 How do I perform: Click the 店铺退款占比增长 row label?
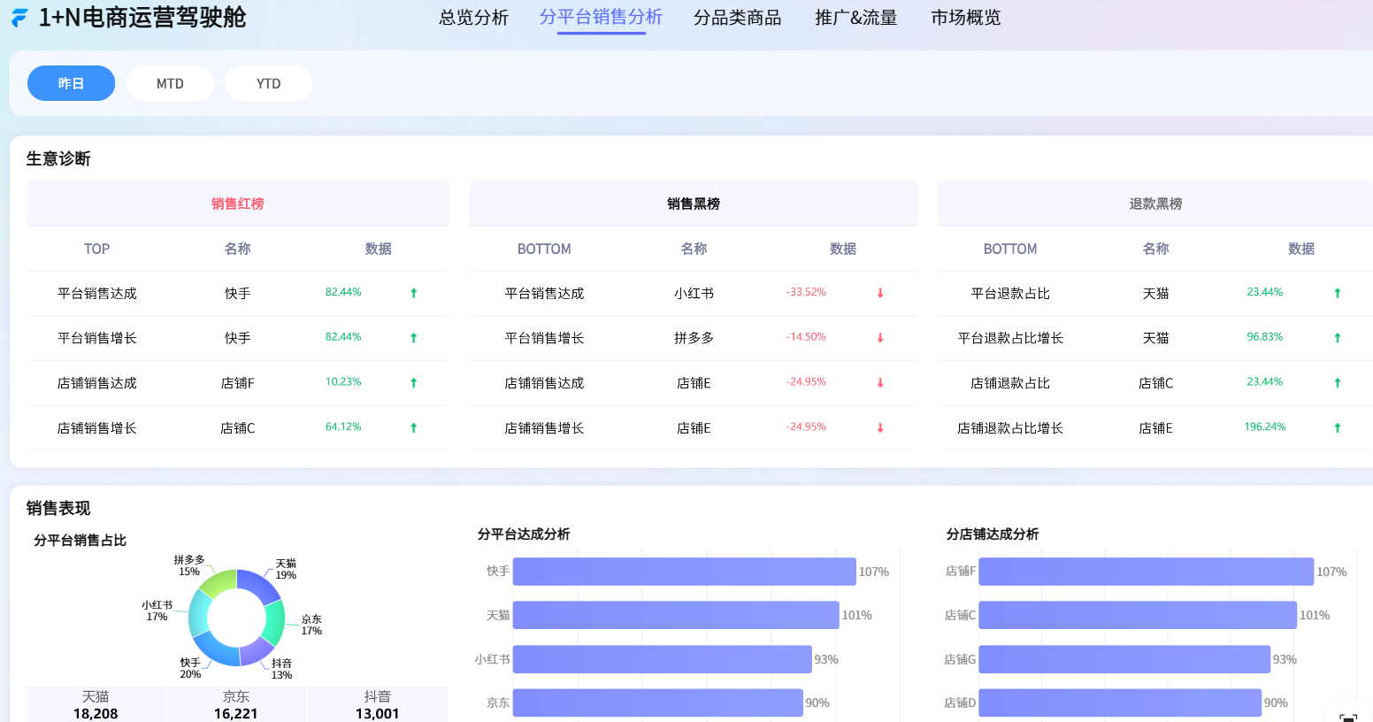[1010, 428]
